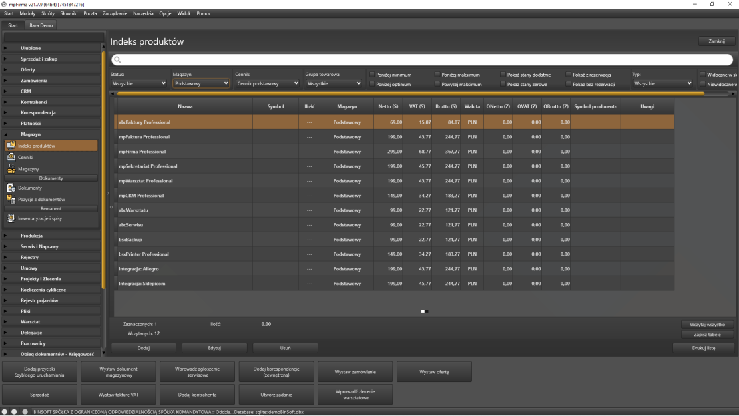The image size is (739, 416).
Task: Open the Narzędzia menu
Action: pos(143,14)
